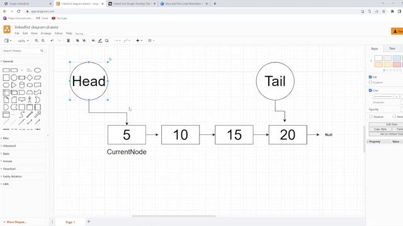Screen dimensions: 403x226
Task: Switch to the Text tab in format panel
Action: click(392, 48)
